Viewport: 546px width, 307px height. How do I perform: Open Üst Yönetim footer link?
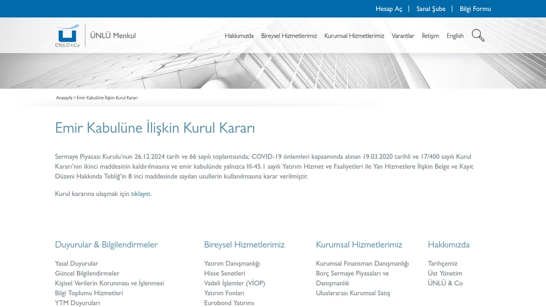click(445, 273)
